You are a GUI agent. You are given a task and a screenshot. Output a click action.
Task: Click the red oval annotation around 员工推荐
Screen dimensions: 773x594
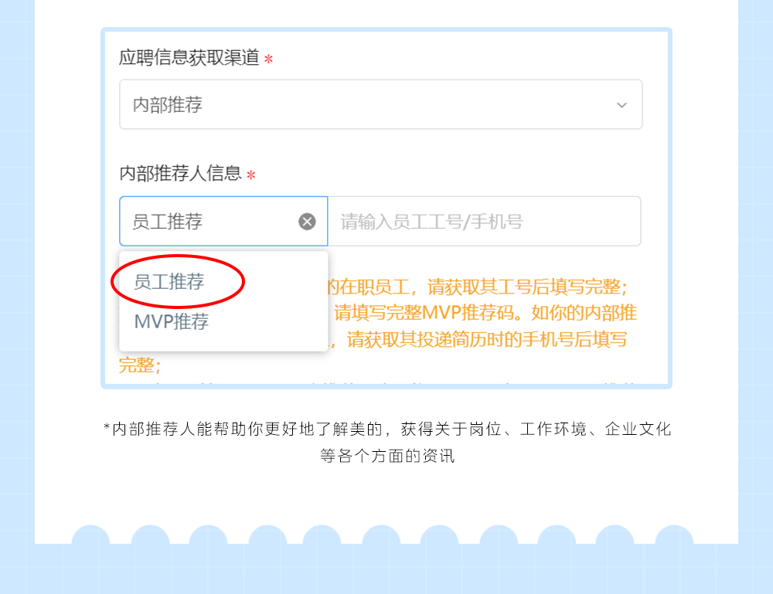coord(178,281)
